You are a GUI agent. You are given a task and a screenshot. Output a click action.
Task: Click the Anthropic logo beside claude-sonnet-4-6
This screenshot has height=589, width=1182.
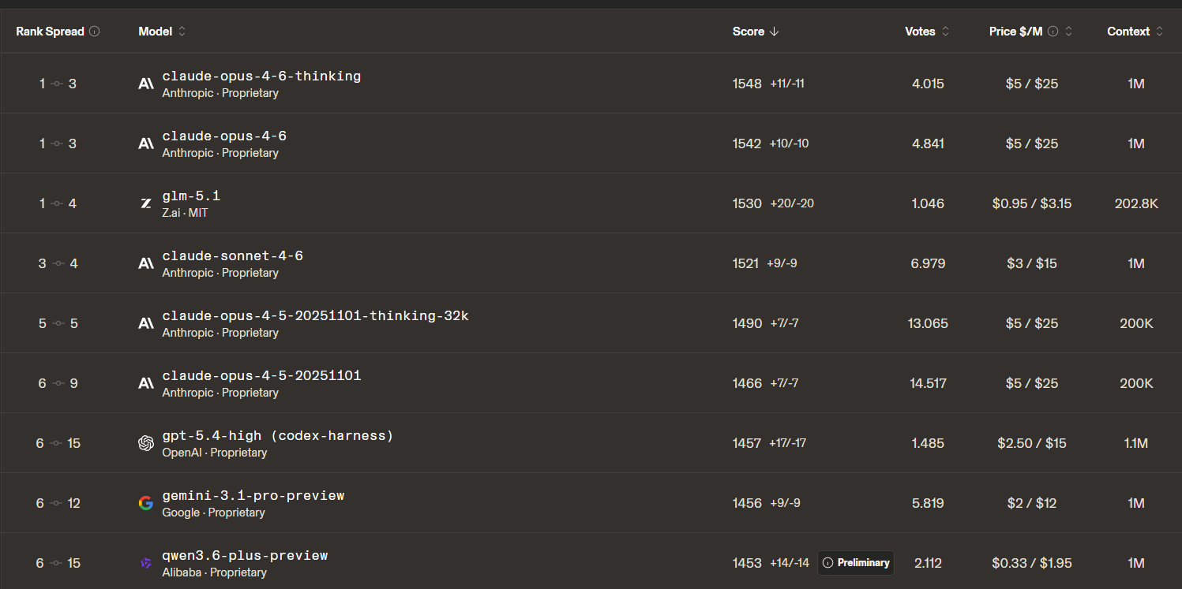pos(146,263)
